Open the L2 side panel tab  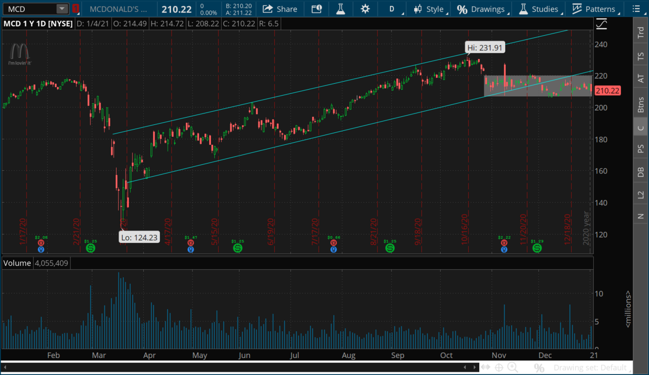(x=641, y=195)
